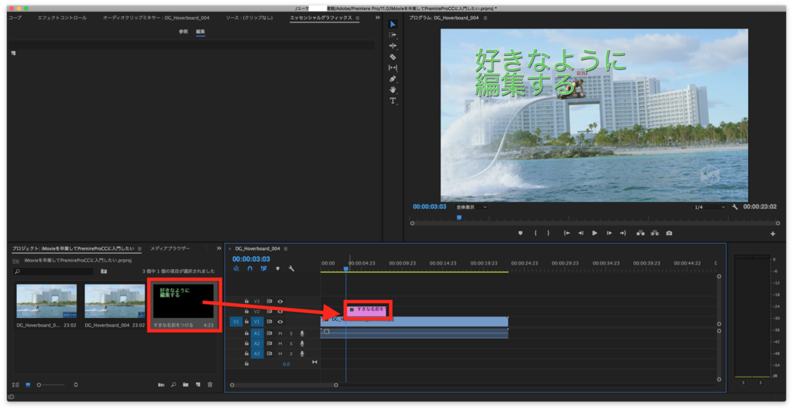Click the Lift button
The image size is (793, 410).
click(640, 234)
